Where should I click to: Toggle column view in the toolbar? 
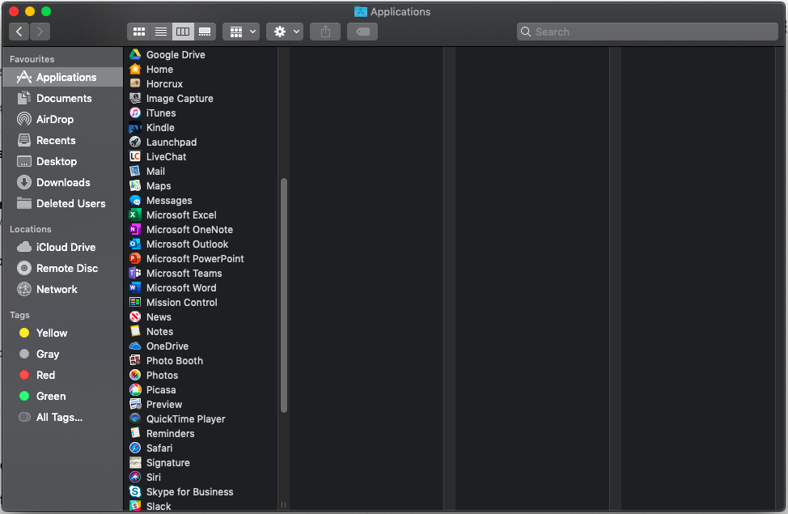pos(183,32)
